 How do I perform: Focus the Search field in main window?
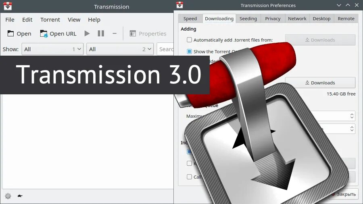coord(165,49)
